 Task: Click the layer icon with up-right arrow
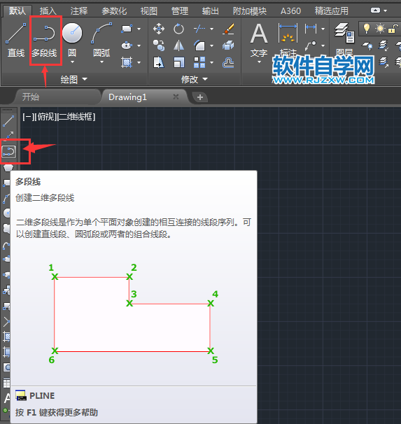click(384, 62)
